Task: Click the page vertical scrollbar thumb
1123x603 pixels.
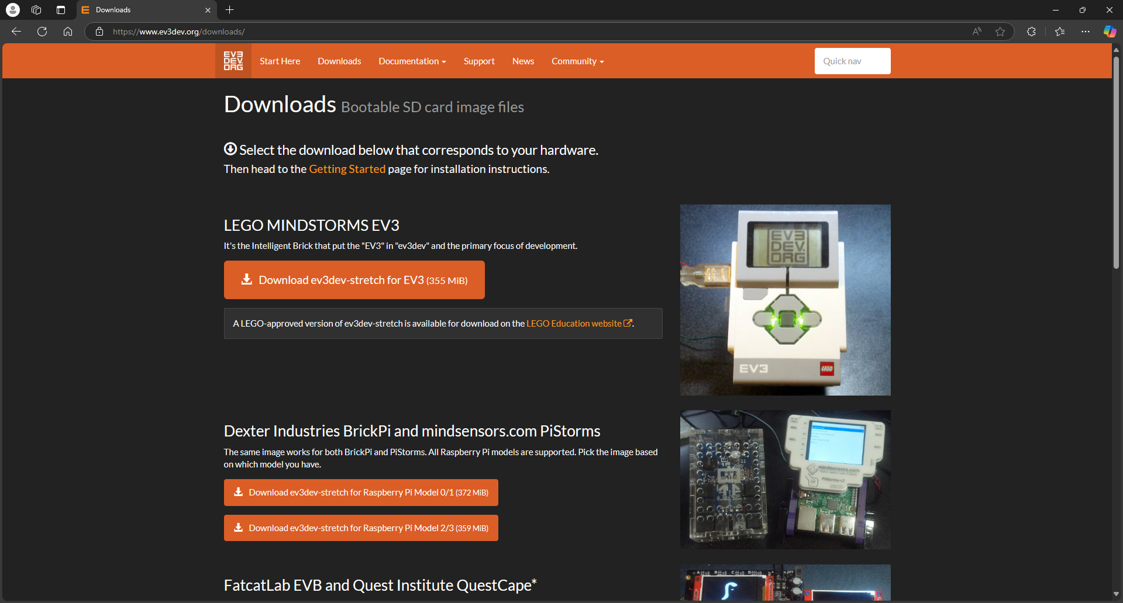Action: 1116,162
